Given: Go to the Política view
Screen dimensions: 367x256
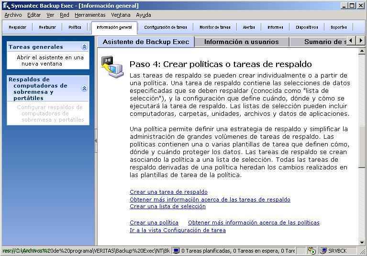Looking at the screenshot, I should coord(75,27).
